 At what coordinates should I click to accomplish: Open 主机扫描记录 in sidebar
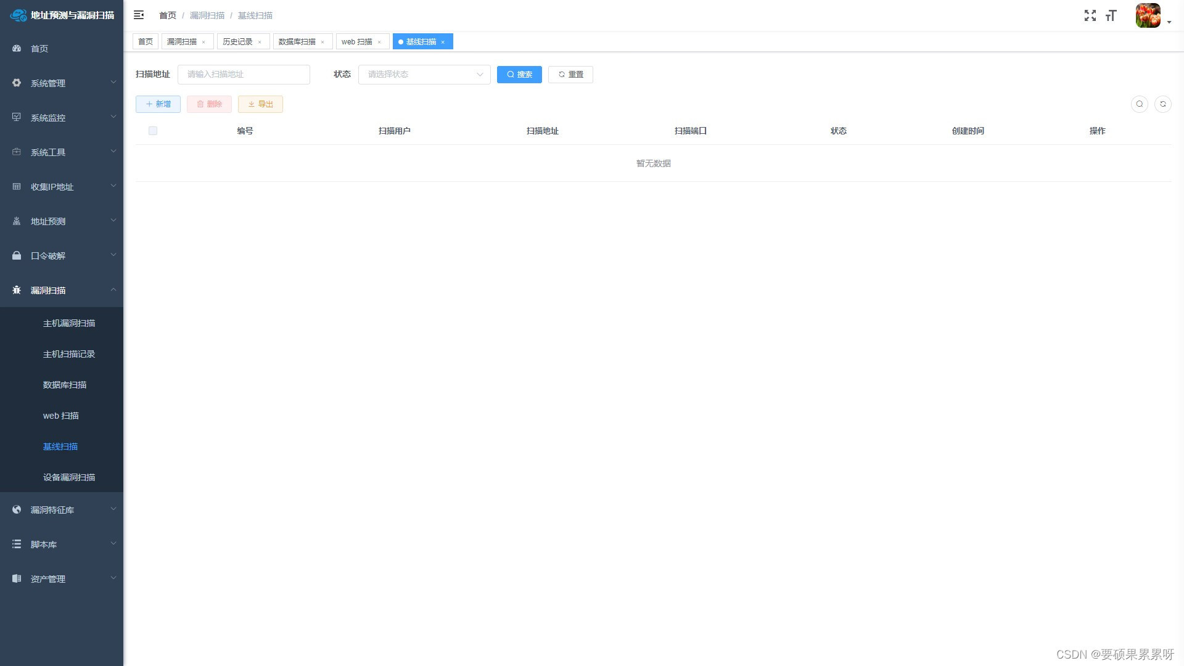pos(69,354)
